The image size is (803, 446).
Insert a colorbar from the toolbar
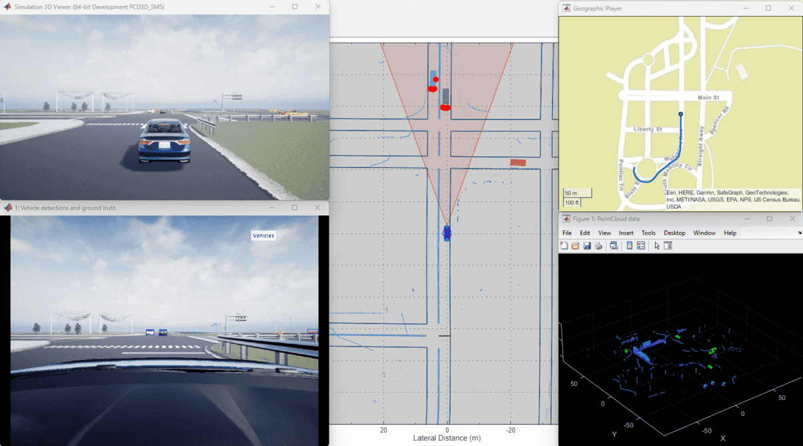point(629,246)
